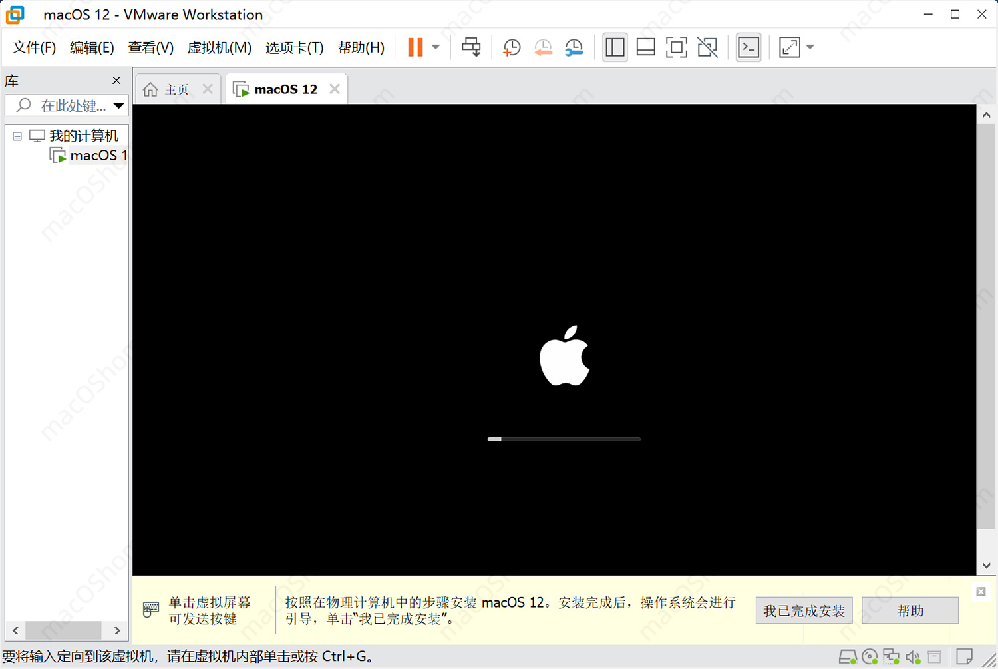Toggle the console view icon
This screenshot has width=998, height=669.
(x=748, y=47)
